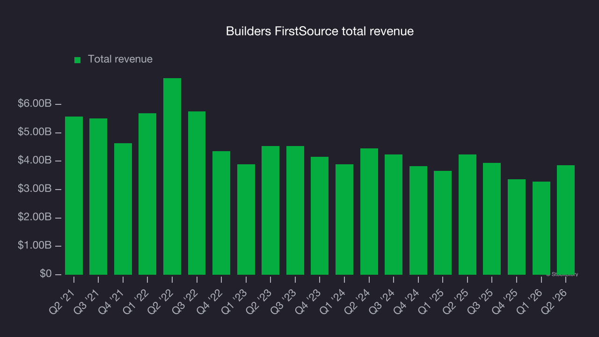
Task: Click the $5.00B y-axis label
Action: [35, 132]
